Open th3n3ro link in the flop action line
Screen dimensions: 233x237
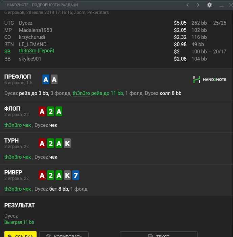tap(13, 125)
